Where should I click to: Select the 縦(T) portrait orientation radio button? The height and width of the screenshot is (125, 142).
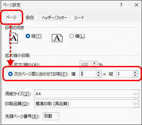point(28,36)
